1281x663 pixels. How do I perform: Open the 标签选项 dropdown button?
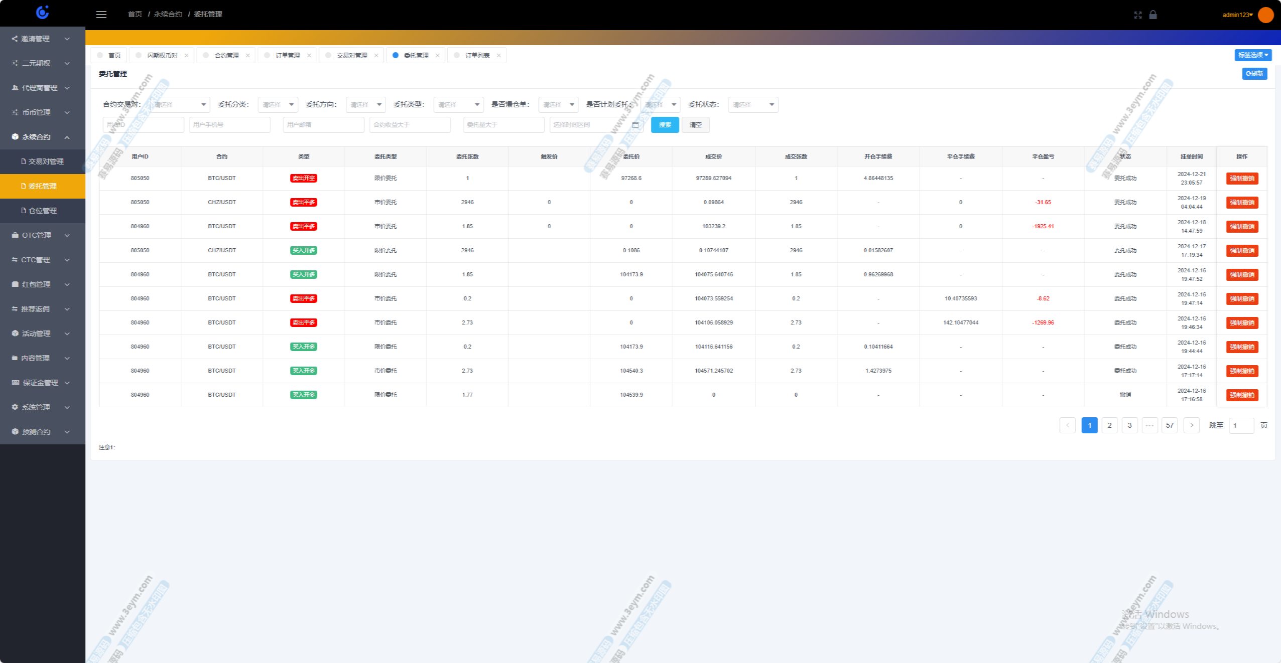(1252, 55)
